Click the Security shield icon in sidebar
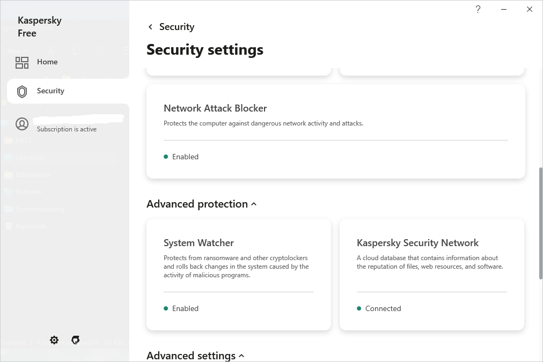 22,91
